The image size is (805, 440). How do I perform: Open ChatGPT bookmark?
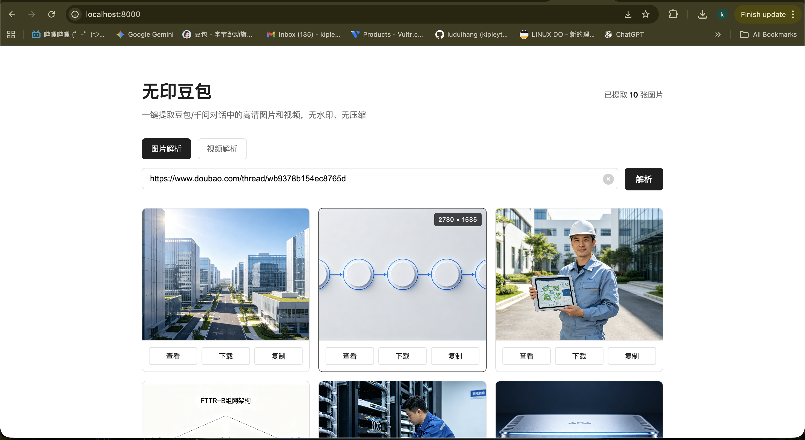click(x=624, y=35)
